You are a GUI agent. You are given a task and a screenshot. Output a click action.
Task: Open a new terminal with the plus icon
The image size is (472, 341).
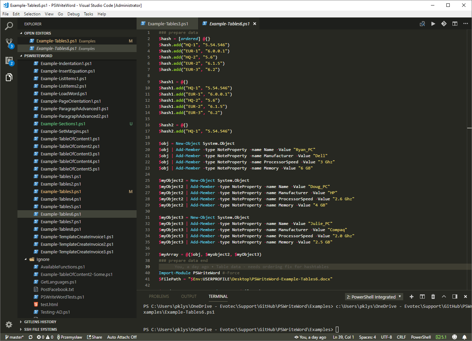pyautogui.click(x=411, y=296)
